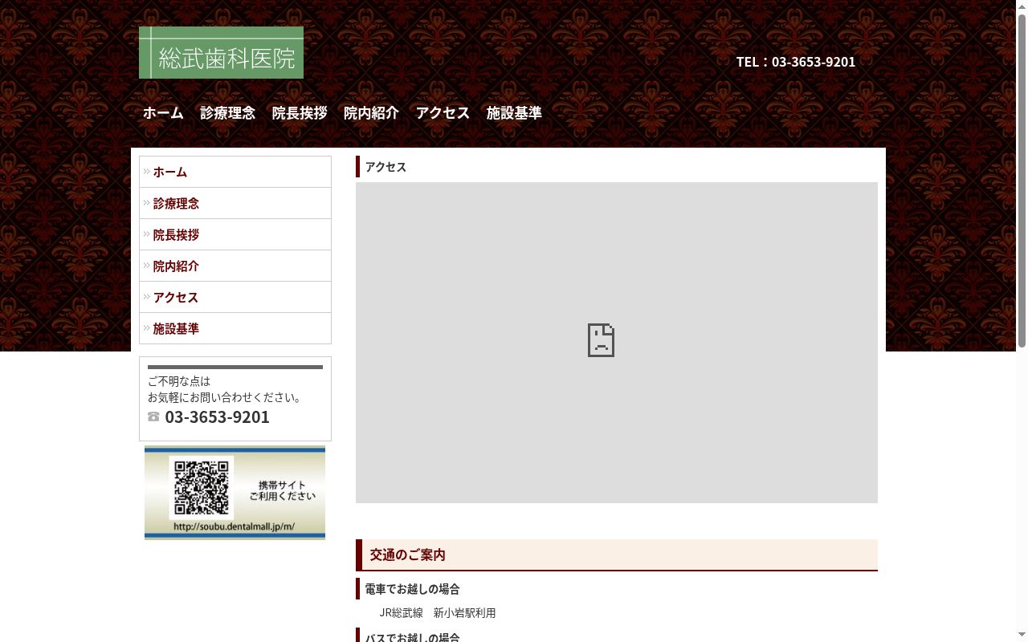This screenshot has width=1028, height=642.
Task: Click the sidebar phone number 03-3653-9201
Action: (217, 416)
